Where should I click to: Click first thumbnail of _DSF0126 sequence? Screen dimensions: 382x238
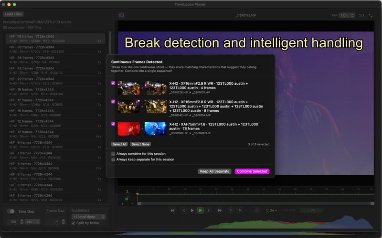tap(128, 88)
